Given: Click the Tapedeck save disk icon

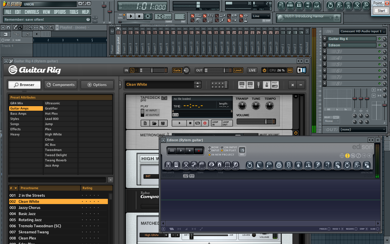Looking at the screenshot, I should (163, 123).
